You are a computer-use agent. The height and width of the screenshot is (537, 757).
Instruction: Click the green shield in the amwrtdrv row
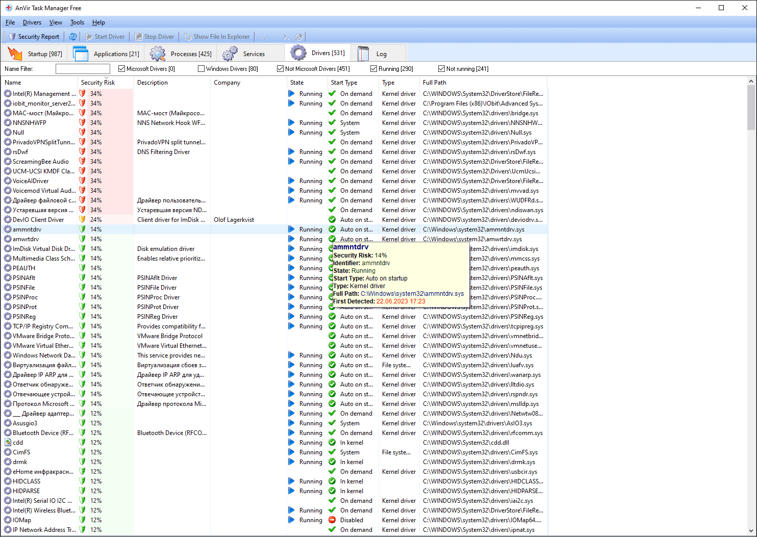pyautogui.click(x=82, y=239)
